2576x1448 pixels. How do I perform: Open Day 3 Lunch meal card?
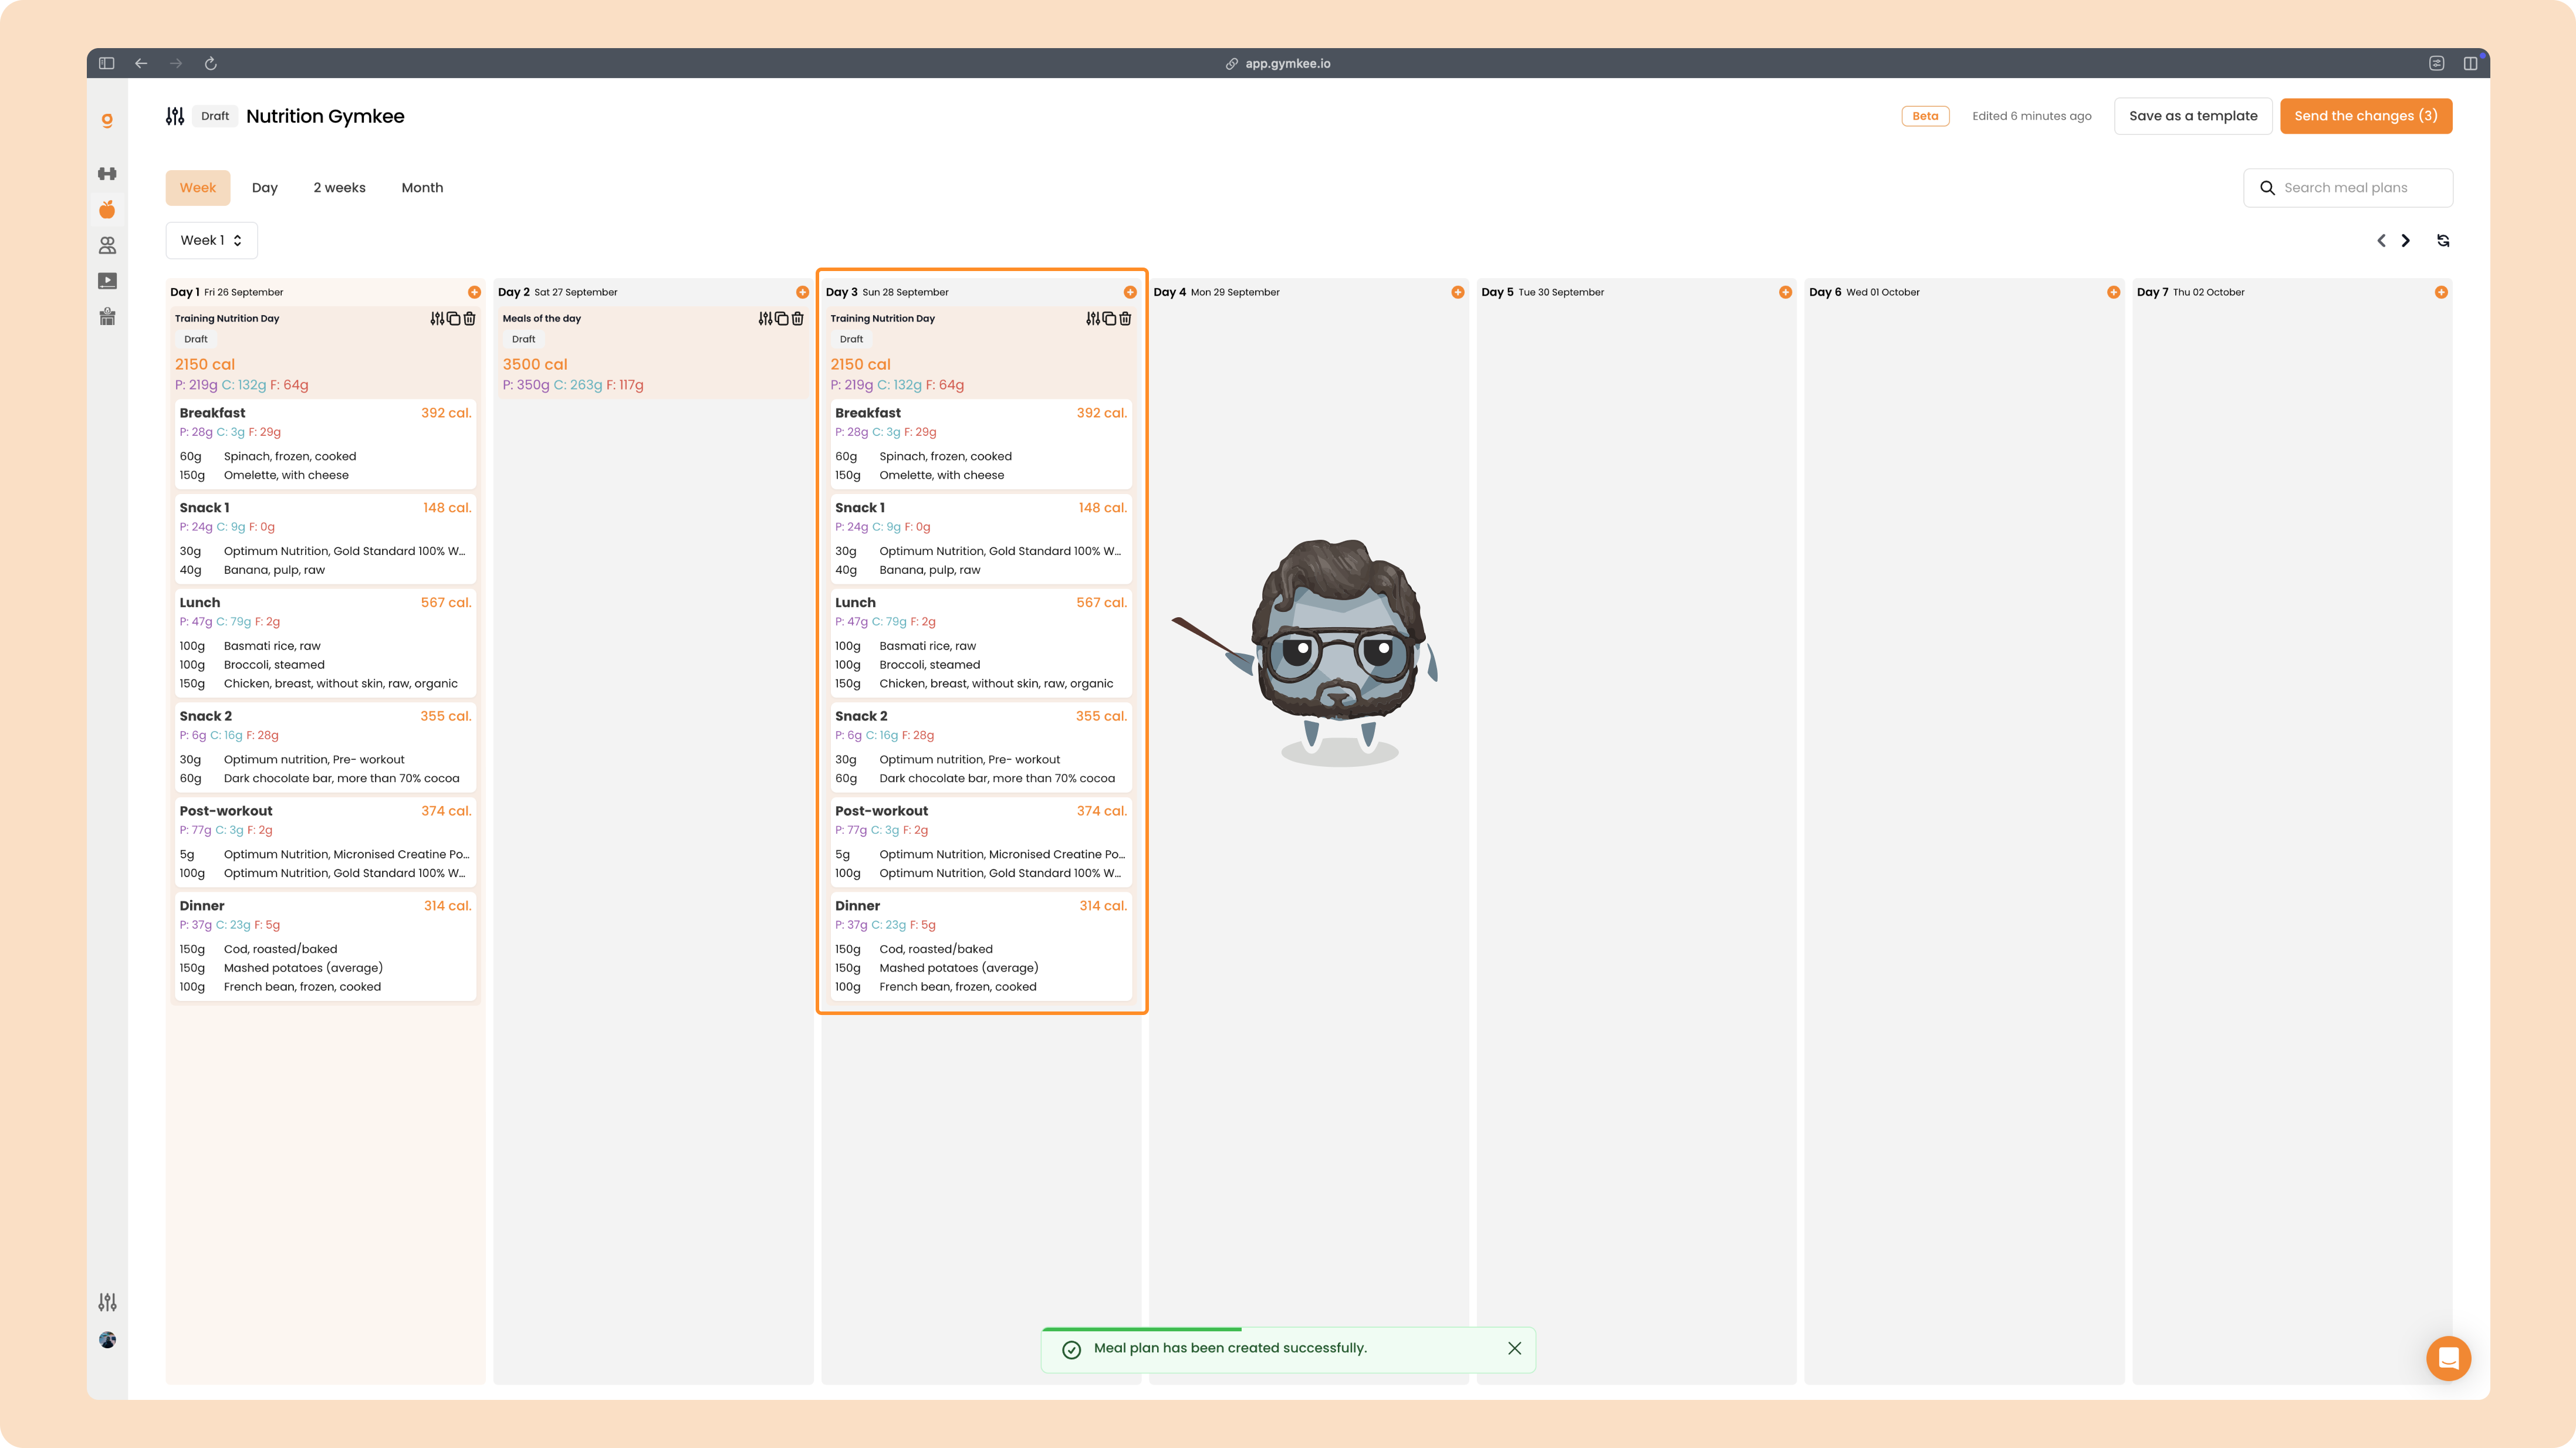tap(981, 643)
